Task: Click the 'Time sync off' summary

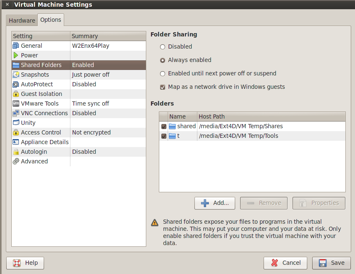Action: pyautogui.click(x=91, y=103)
